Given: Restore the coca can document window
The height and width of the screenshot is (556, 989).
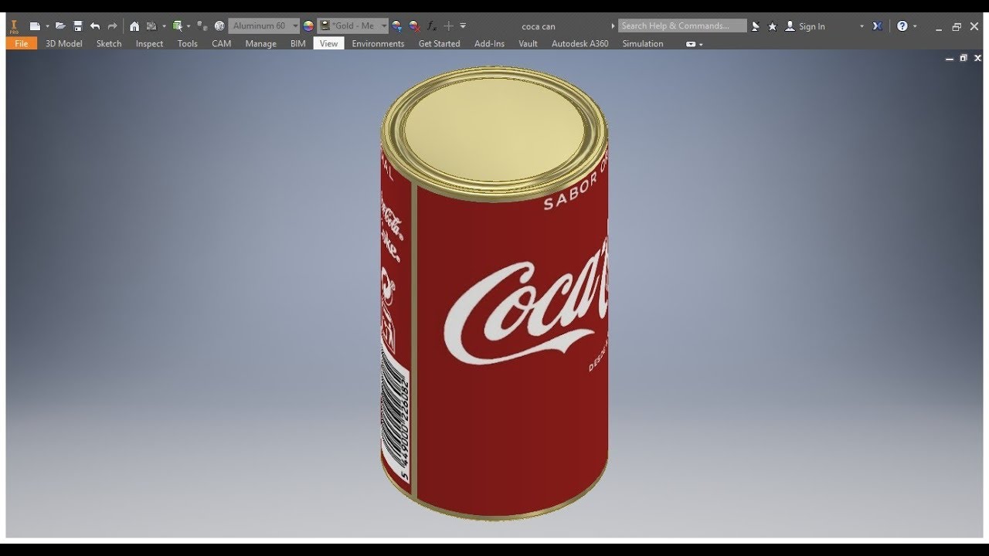Looking at the screenshot, I should point(964,58).
